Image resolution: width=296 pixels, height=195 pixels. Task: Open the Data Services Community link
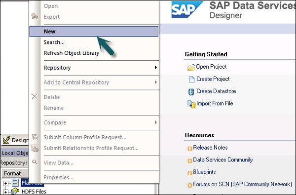[x=223, y=160]
